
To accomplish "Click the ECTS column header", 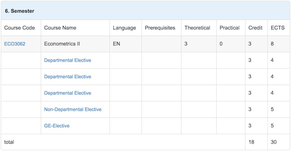I will click(x=278, y=28).
